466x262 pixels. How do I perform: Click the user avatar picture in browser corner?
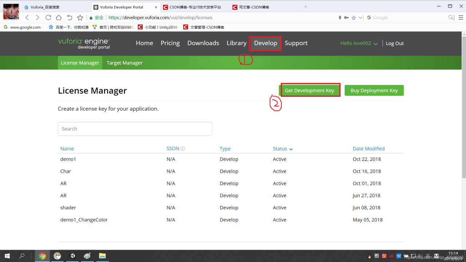[11, 11]
